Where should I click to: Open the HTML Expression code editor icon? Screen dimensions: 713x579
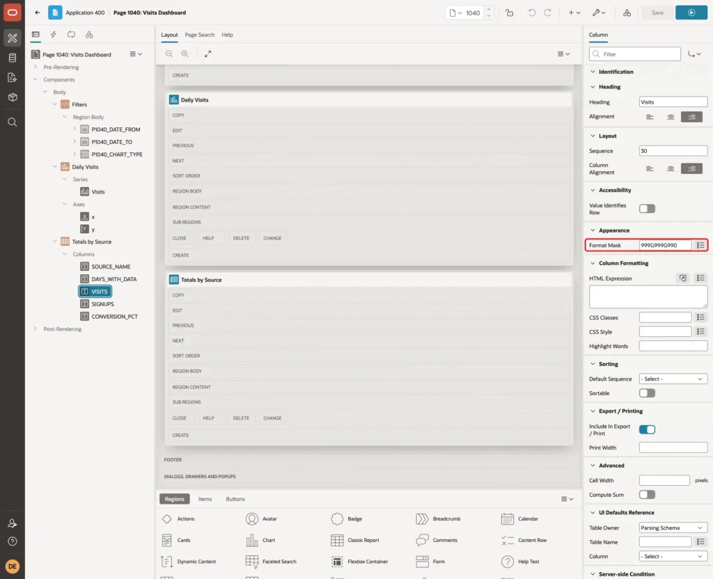click(683, 278)
